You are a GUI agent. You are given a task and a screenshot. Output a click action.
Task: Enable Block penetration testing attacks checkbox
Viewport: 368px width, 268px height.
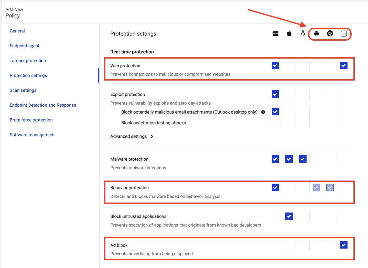pyautogui.click(x=275, y=123)
